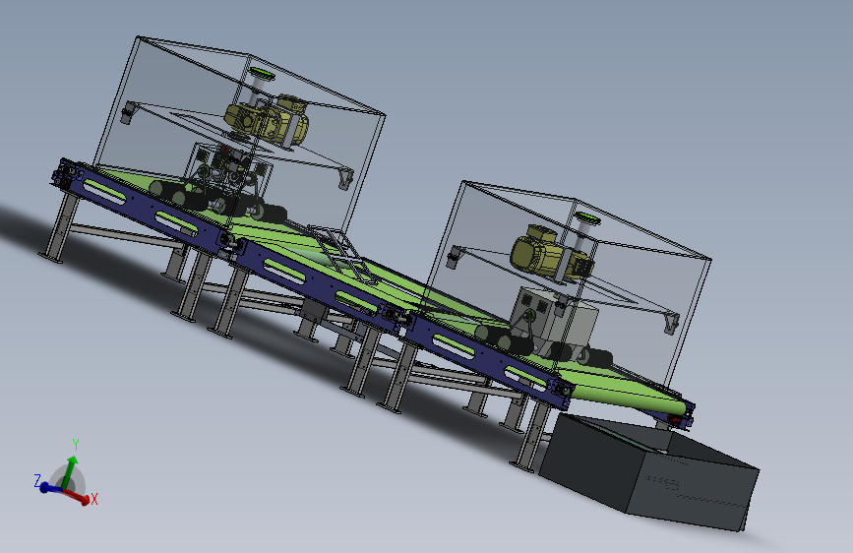Click the red X axis of the orientation triad
The image size is (853, 553).
pyautogui.click(x=78, y=496)
